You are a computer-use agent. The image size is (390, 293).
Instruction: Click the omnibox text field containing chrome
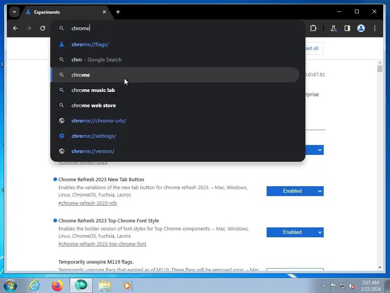pos(177,28)
